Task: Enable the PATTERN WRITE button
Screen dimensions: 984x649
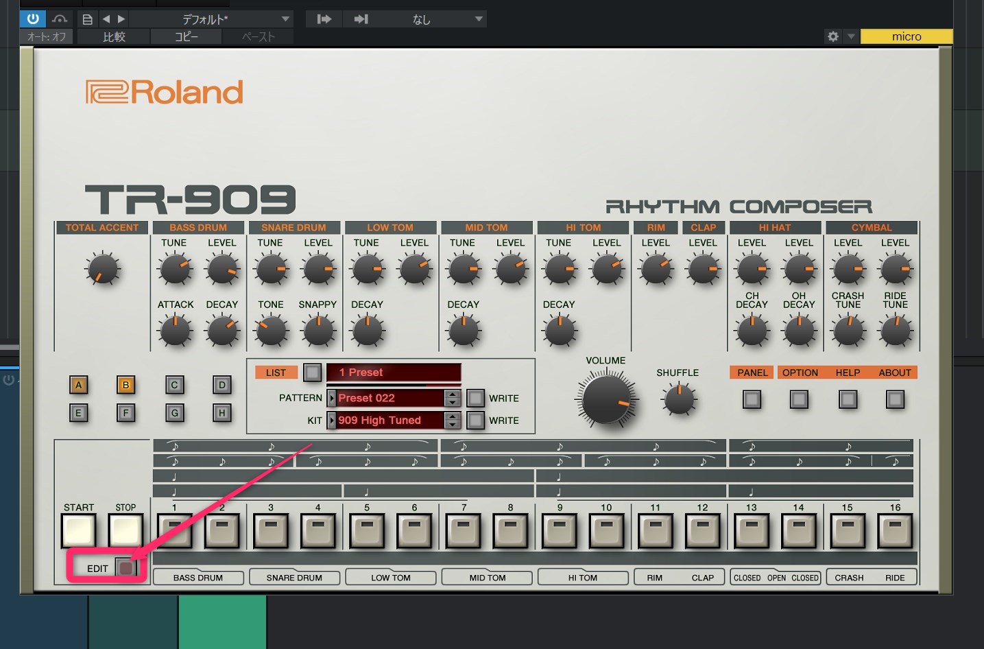Action: coord(475,398)
